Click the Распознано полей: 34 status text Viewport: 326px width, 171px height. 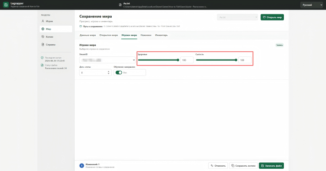(x=56, y=68)
